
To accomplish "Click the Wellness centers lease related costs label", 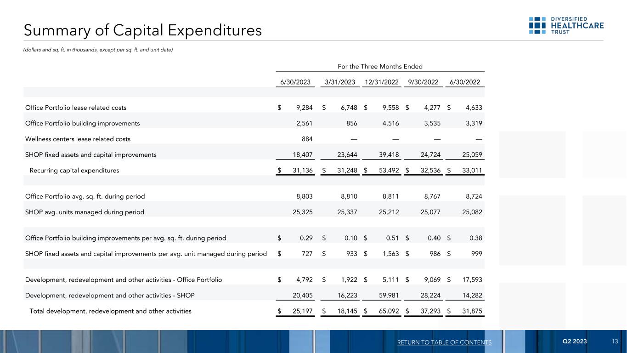I will tap(78, 139).
